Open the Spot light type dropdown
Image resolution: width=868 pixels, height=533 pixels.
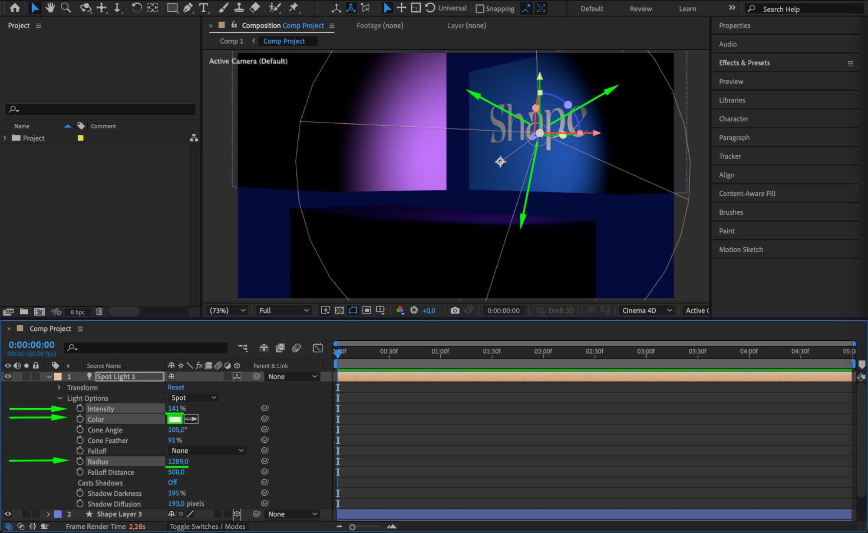(x=193, y=398)
